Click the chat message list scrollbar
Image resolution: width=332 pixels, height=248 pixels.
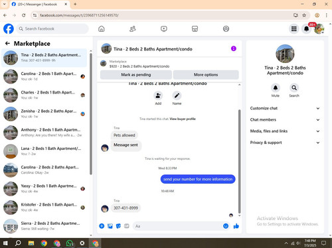[x=239, y=161]
